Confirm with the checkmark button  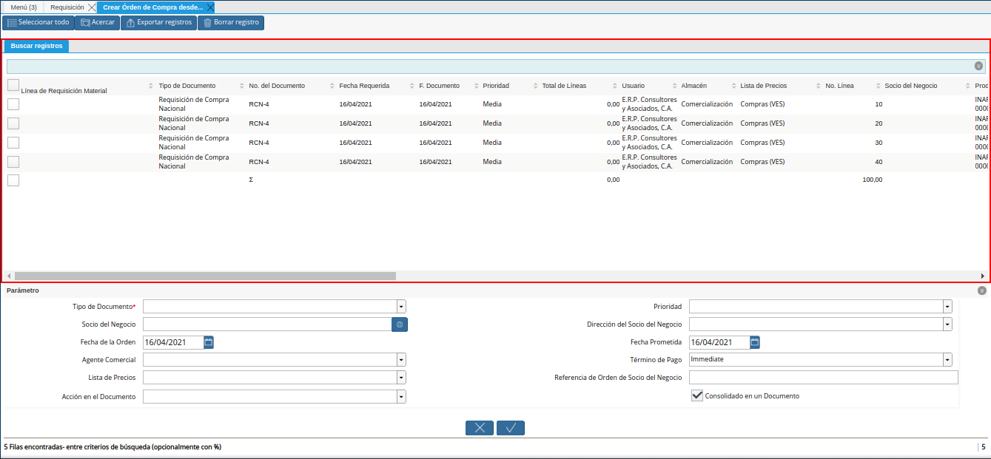[511, 428]
